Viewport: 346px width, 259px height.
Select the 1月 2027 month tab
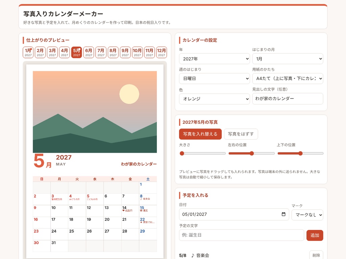point(28,52)
